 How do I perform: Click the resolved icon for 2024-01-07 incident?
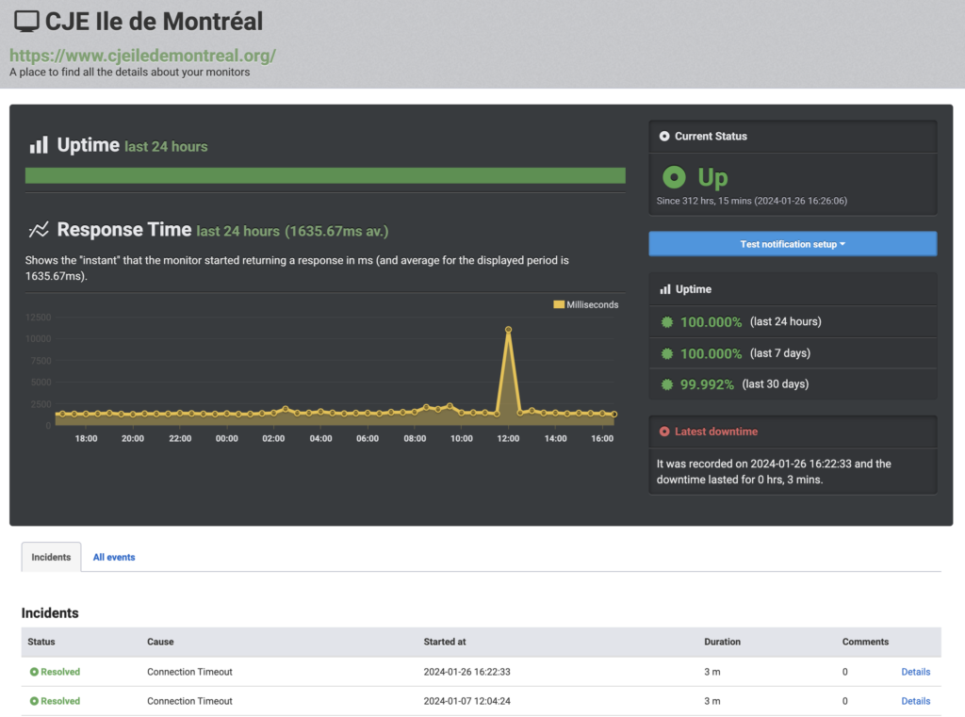click(x=34, y=702)
